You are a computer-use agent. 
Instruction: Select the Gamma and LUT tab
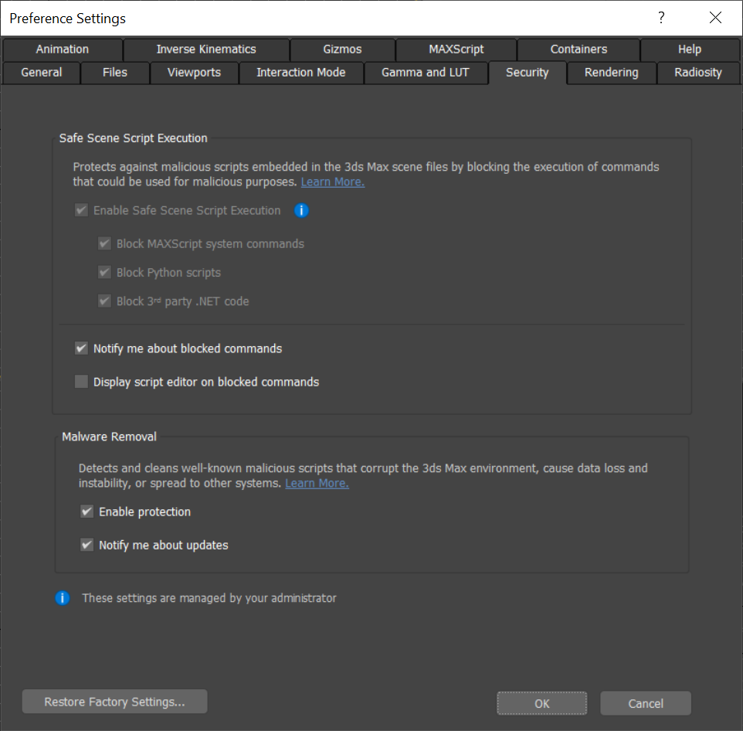point(425,73)
